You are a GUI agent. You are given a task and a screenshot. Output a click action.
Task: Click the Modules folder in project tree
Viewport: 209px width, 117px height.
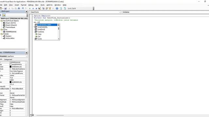(x=6, y=34)
